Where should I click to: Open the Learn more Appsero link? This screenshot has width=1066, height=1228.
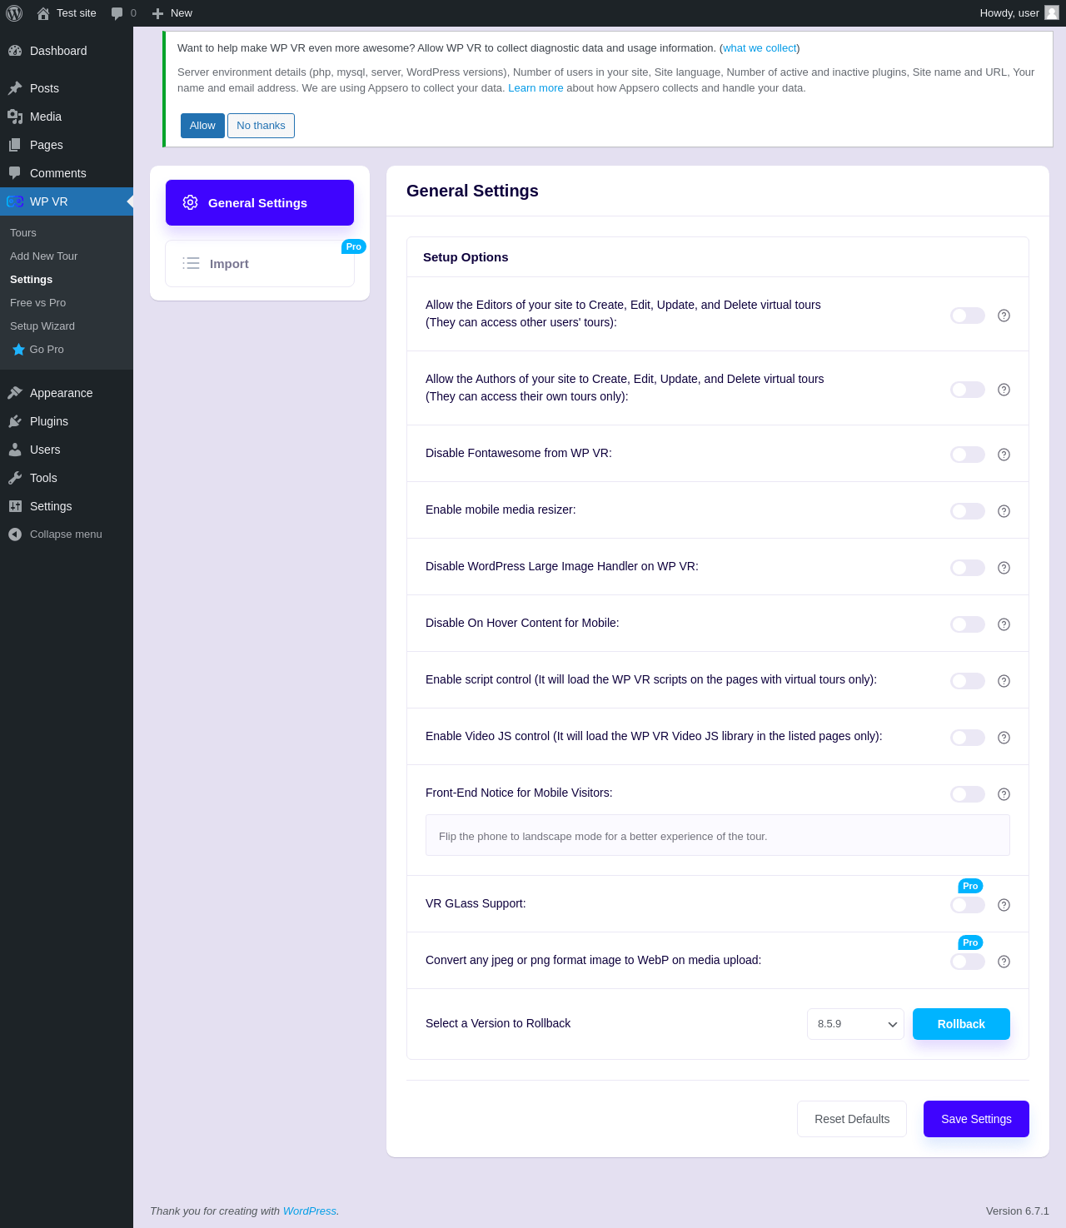[x=535, y=88]
